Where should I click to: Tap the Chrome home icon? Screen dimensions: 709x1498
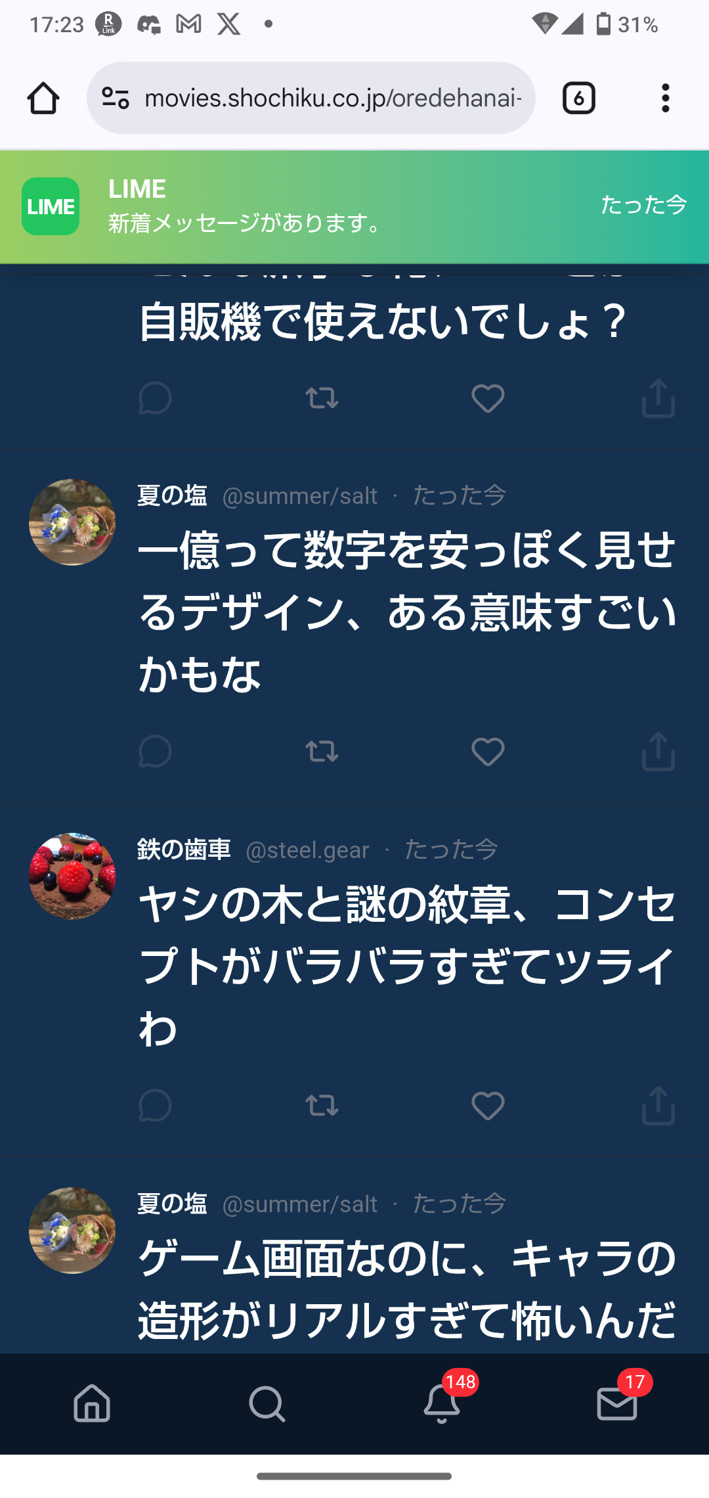point(43,99)
